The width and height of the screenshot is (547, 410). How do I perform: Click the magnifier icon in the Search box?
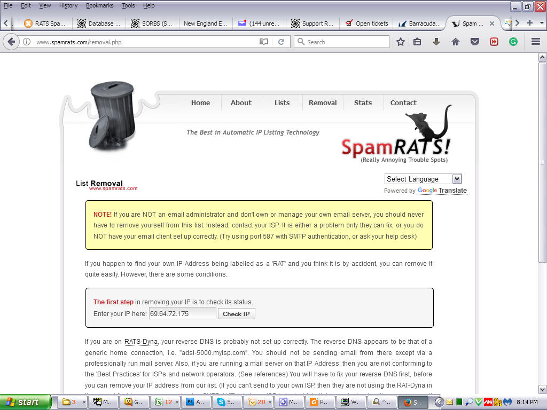[x=301, y=42]
